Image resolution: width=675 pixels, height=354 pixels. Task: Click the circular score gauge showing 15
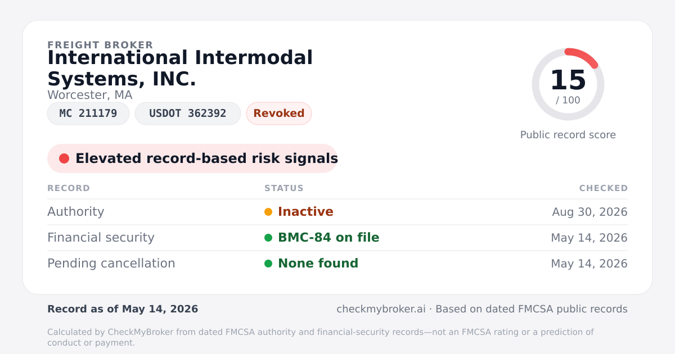point(568,84)
